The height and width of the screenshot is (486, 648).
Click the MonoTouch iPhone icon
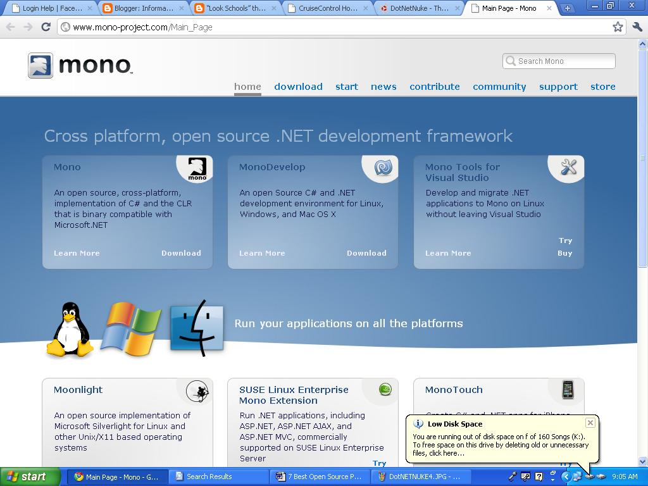point(568,390)
